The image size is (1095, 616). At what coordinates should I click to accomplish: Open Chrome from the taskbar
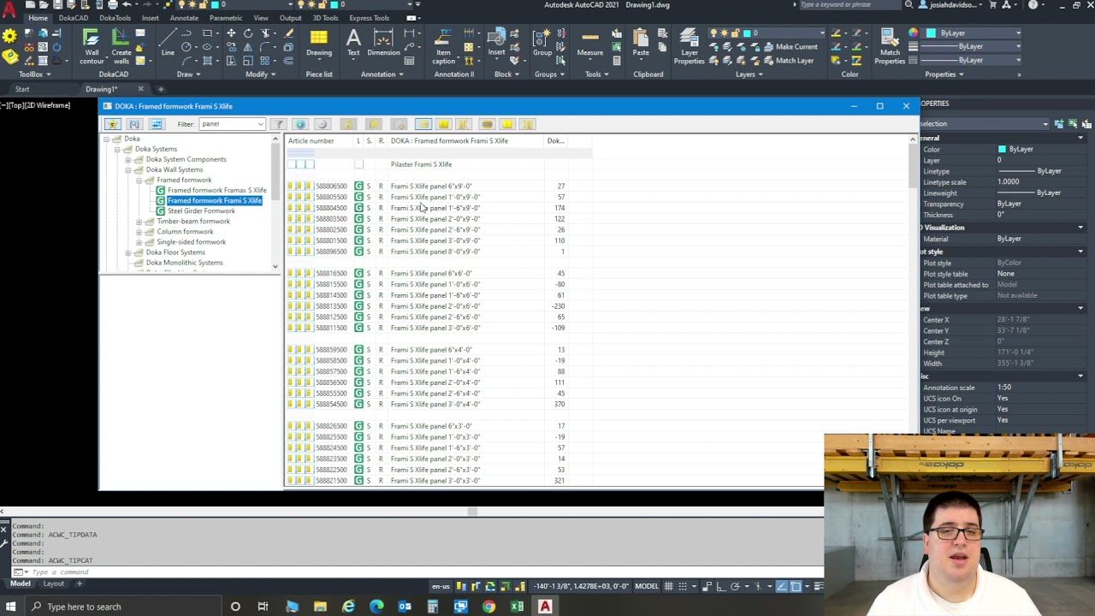(x=488, y=607)
